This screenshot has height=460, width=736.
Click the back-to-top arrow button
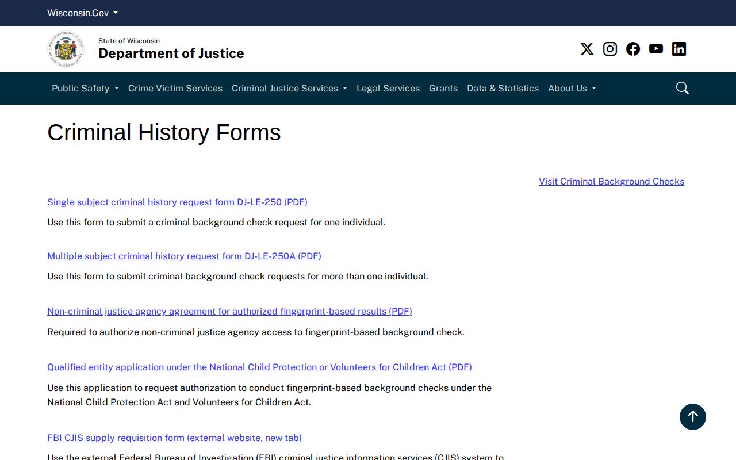coord(692,417)
